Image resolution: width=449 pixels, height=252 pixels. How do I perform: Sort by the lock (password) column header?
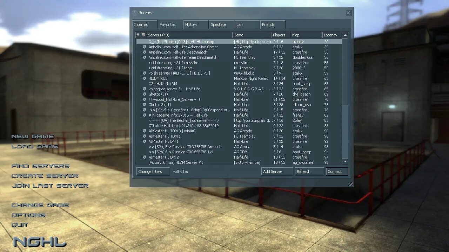(x=138, y=35)
